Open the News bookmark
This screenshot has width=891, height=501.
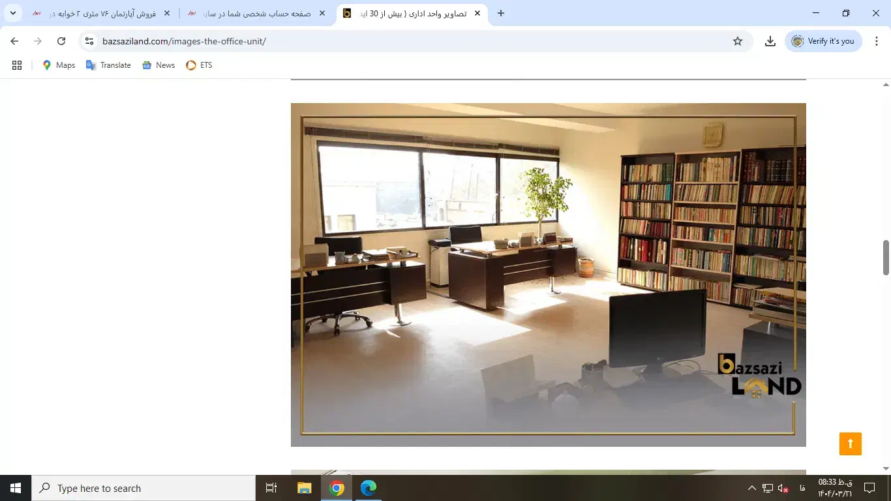coord(159,65)
